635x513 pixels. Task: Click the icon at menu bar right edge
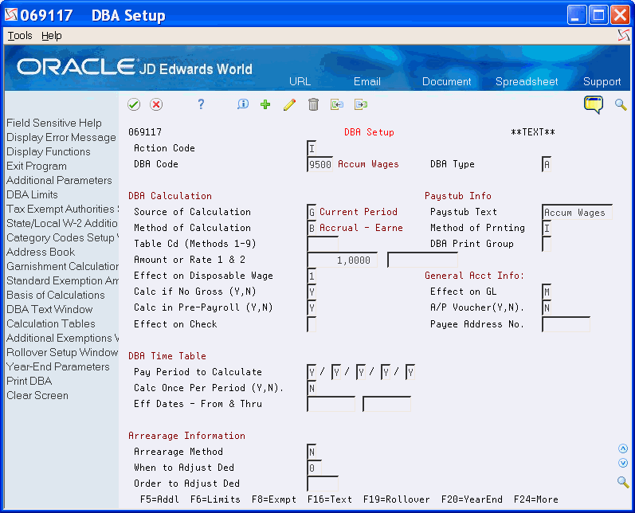[x=624, y=35]
